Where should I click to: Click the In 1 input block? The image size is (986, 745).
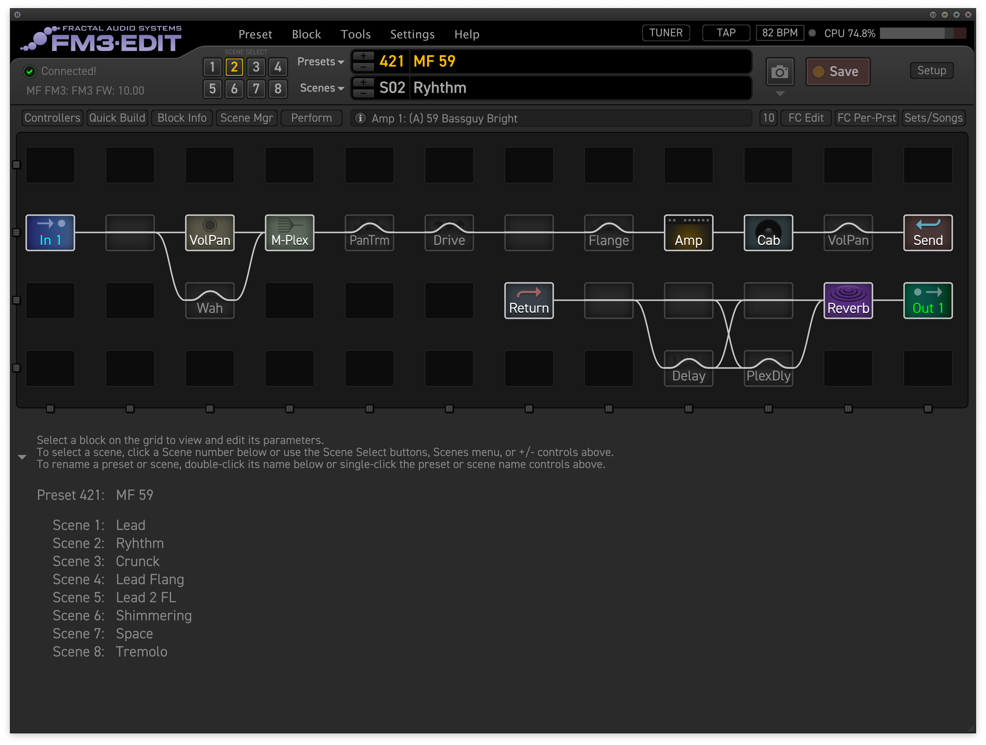pos(50,233)
